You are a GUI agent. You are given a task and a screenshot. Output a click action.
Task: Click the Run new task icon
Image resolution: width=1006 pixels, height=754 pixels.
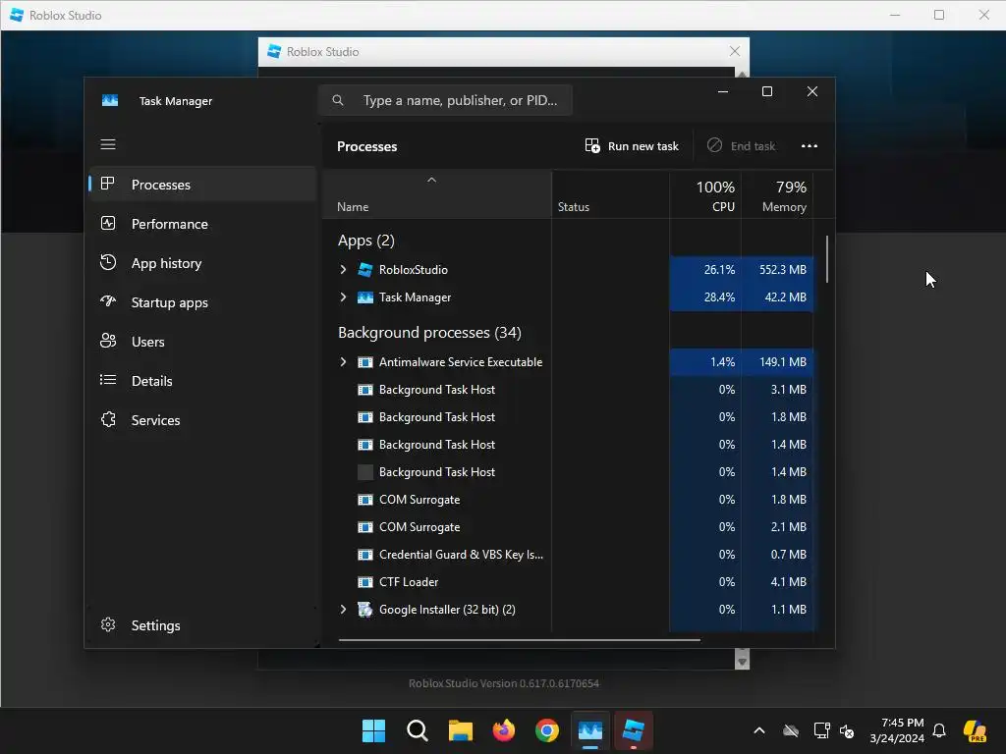point(592,145)
